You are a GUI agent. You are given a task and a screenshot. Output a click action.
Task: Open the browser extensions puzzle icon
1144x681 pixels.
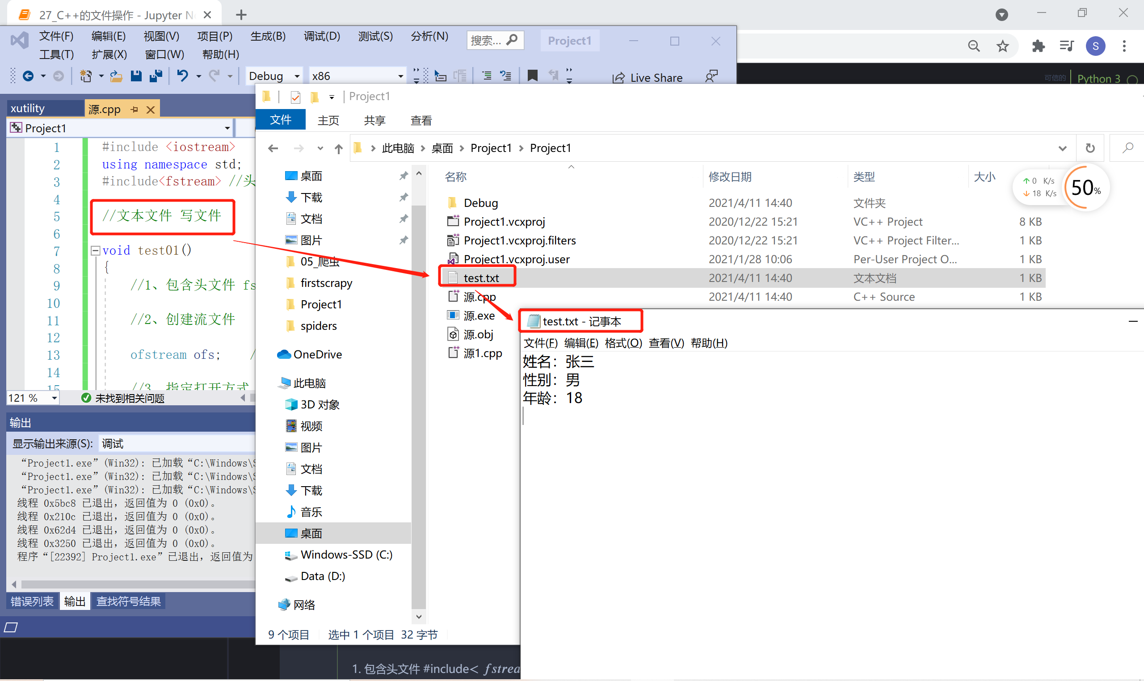click(x=1038, y=46)
